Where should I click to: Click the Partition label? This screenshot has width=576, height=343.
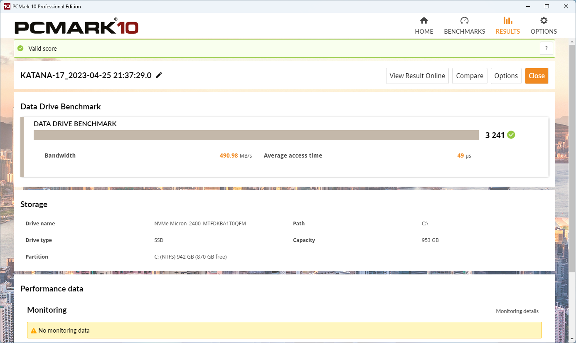pos(37,257)
